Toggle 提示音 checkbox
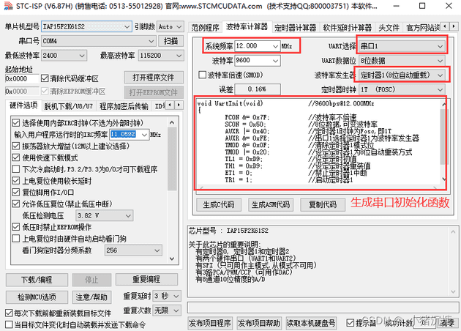Image resolution: width=461 pixels, height=331 pixels. pyautogui.click(x=350, y=323)
